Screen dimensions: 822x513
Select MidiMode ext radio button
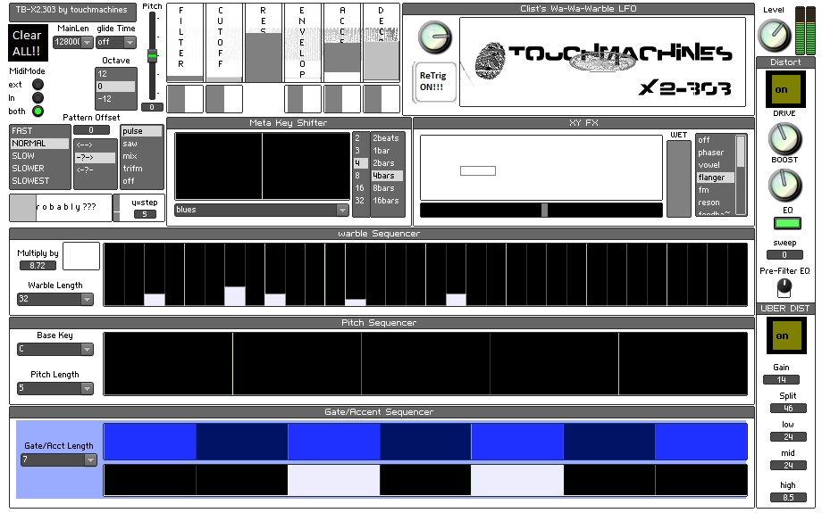(x=38, y=84)
